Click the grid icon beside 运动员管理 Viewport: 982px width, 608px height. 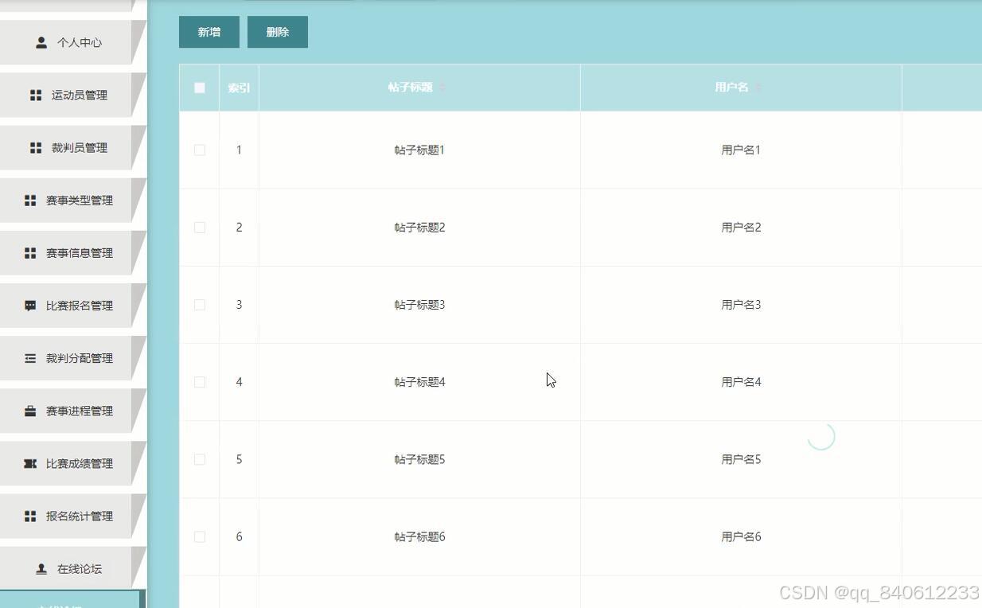(36, 95)
